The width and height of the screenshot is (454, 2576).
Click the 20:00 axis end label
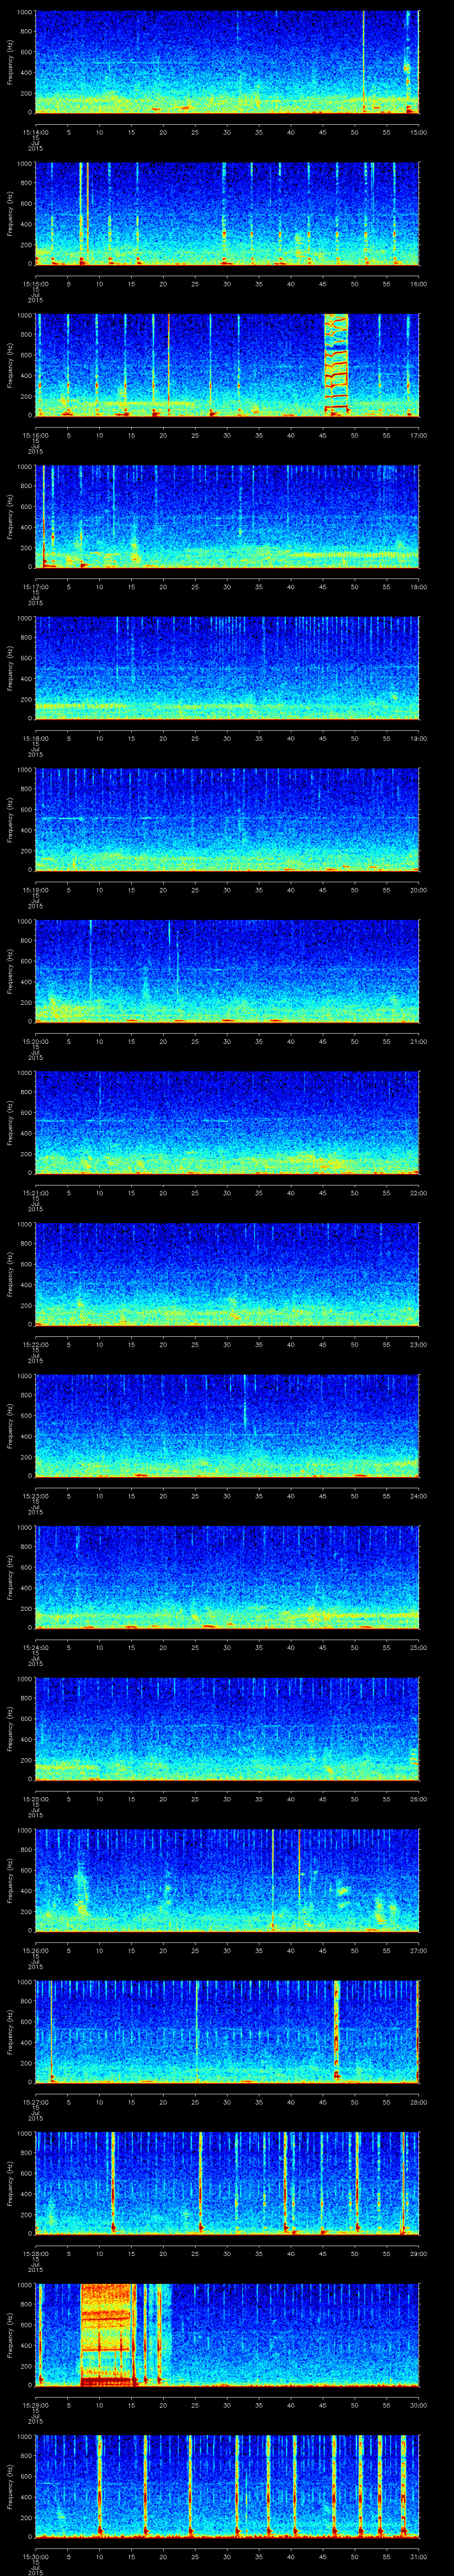tap(418, 890)
